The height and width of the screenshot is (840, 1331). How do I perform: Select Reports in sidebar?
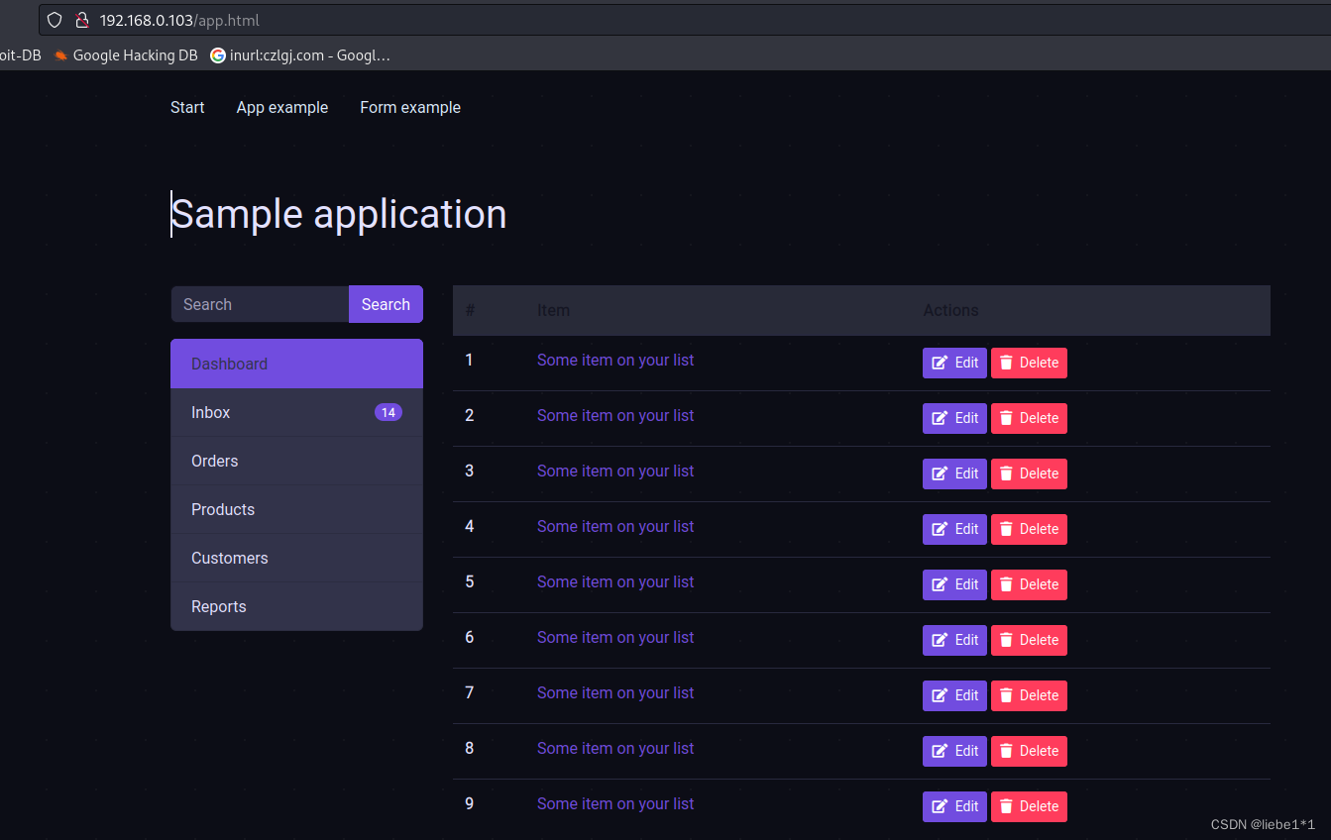click(x=296, y=606)
